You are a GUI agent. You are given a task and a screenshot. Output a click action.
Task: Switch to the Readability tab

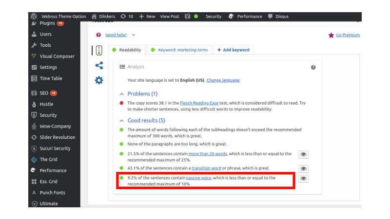(127, 50)
